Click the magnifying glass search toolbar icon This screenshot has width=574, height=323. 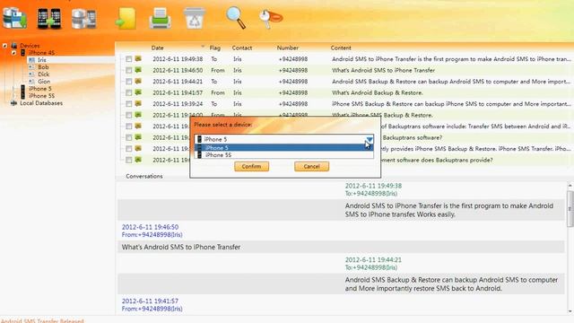[x=236, y=18]
